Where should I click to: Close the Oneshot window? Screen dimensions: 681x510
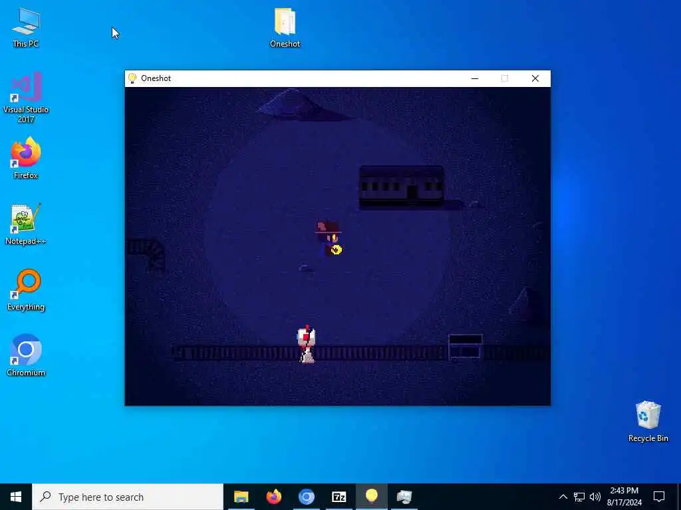[x=535, y=78]
